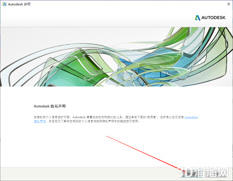Click the 'Autodesk 许可' title bar text
Image resolution: width=233 pixels, height=181 pixels.
(19, 4)
